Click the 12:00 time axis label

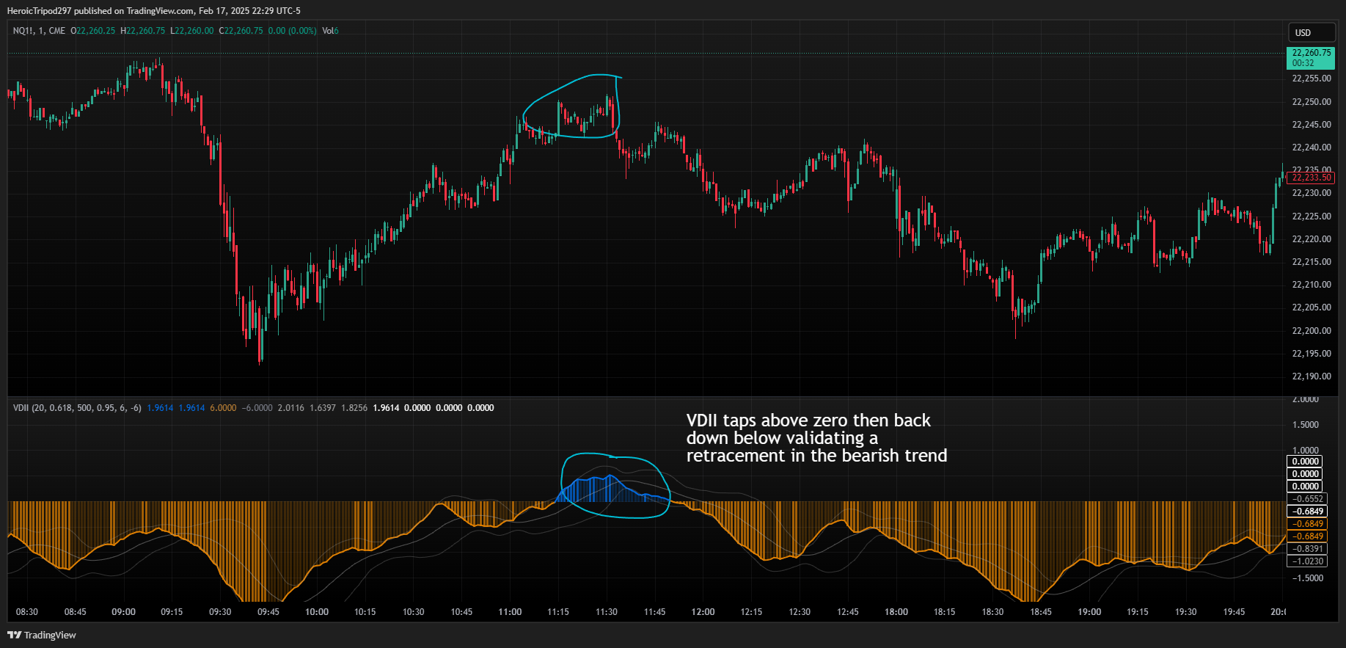point(703,612)
